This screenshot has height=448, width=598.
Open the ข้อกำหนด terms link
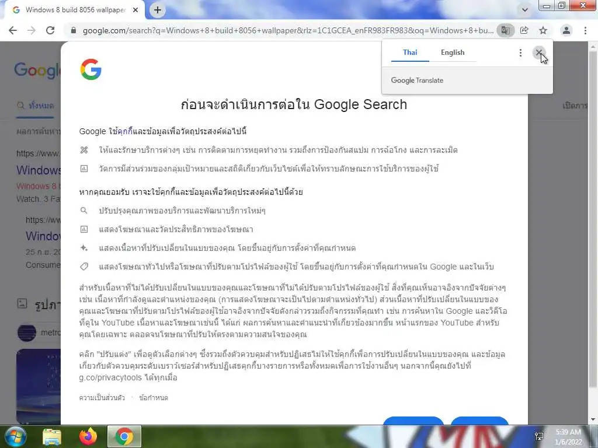point(154,398)
